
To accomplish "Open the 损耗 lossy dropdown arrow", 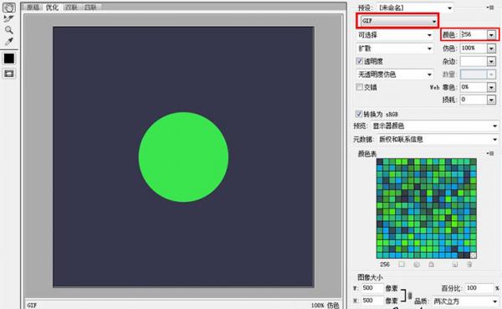I will coord(491,100).
